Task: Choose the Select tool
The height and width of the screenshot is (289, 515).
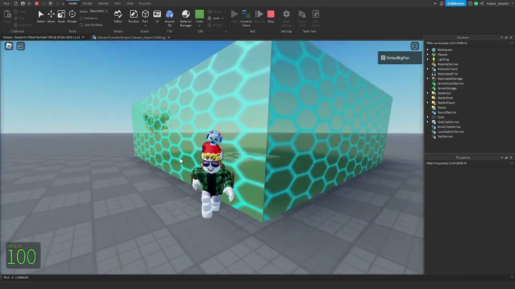Action: (41, 16)
